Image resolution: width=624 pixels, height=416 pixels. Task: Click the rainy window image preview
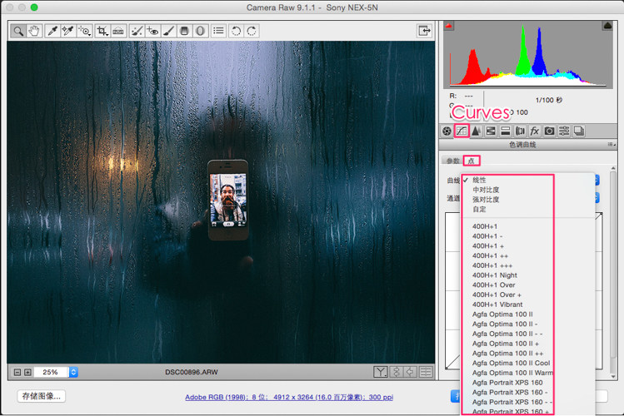(x=221, y=202)
